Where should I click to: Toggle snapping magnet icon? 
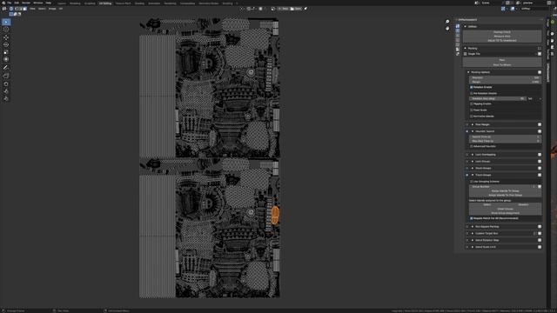249,9
